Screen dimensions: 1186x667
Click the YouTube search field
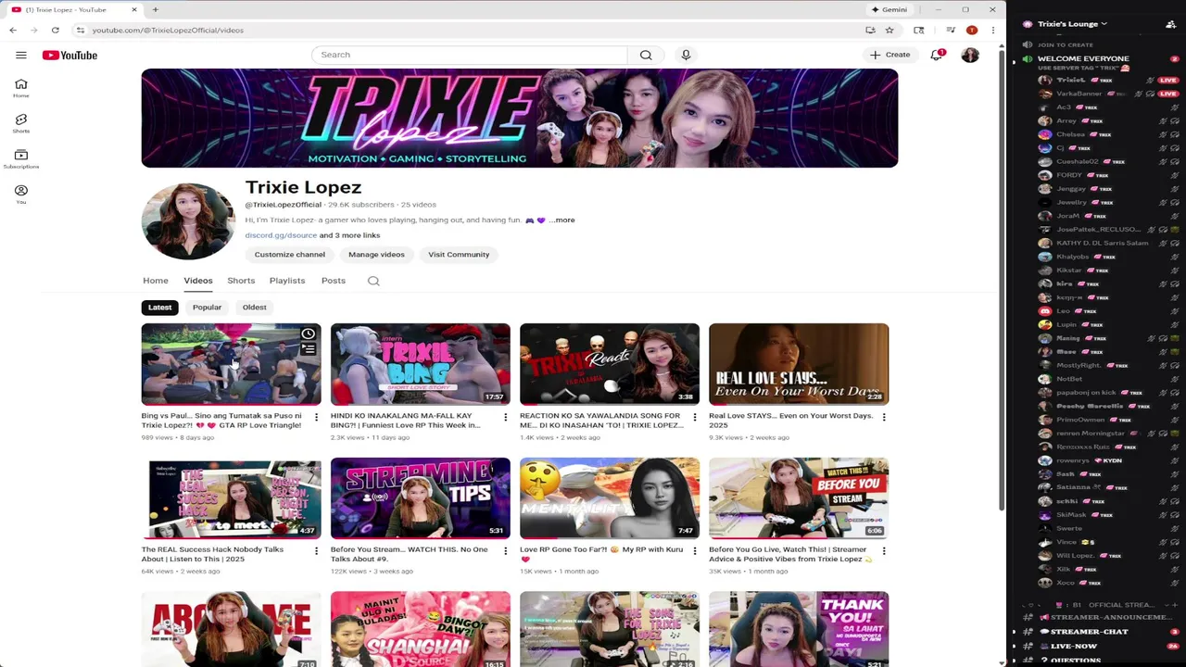click(470, 55)
